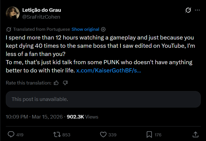The image size is (206, 141).
Task: Open the @SraFritzCohen handle
Action: (x=41, y=17)
